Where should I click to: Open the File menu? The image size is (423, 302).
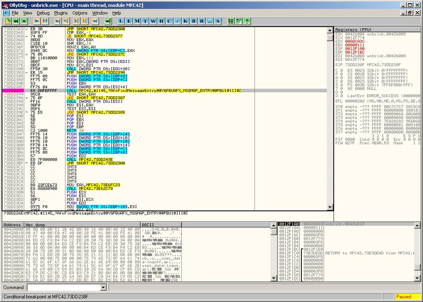[15, 13]
